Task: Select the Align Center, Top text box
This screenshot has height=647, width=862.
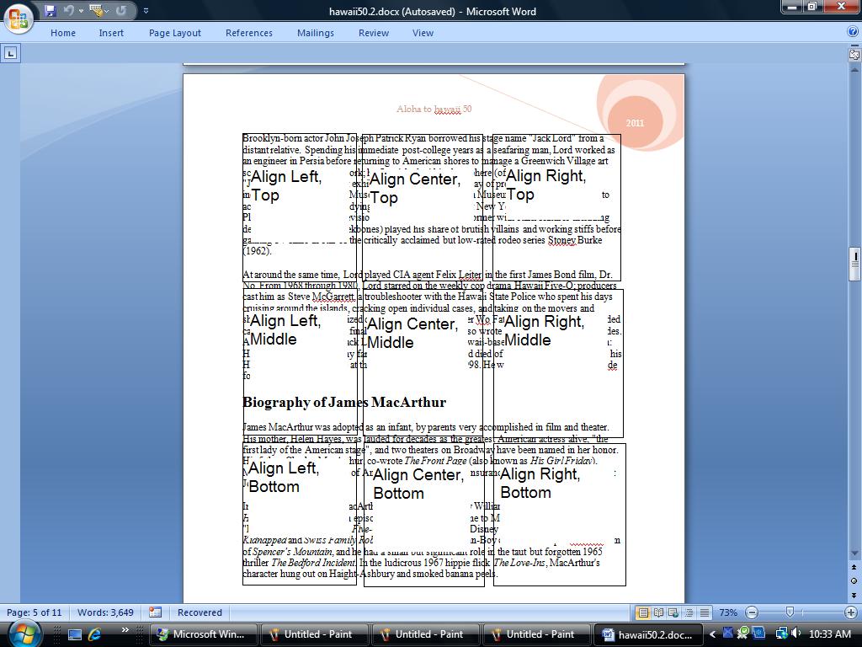Action: 423,208
